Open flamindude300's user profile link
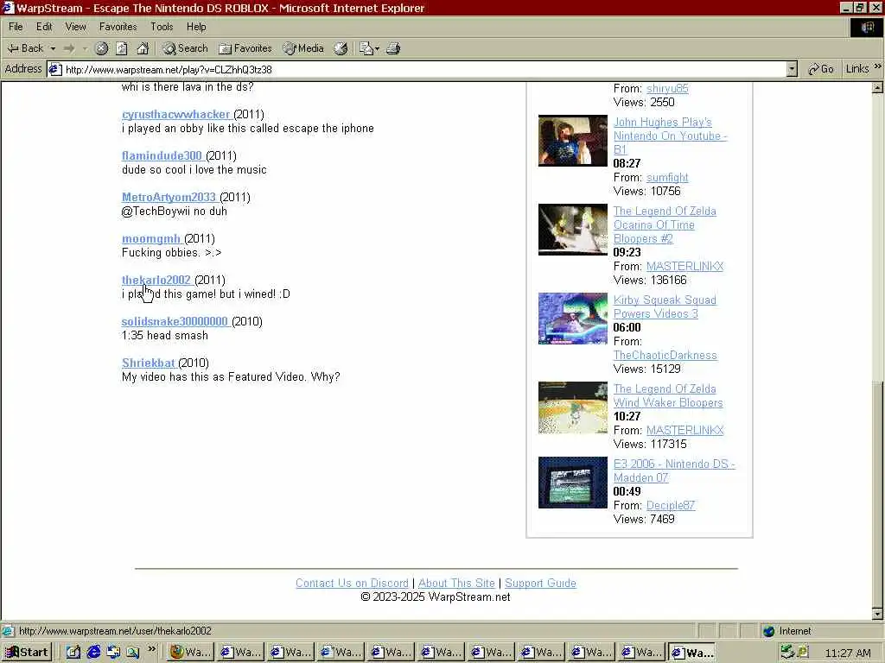Image resolution: width=885 pixels, height=663 pixels. tap(162, 155)
